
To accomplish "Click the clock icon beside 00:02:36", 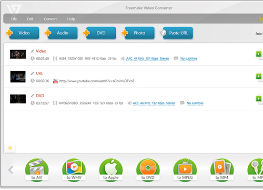I will pyautogui.click(x=33, y=81).
